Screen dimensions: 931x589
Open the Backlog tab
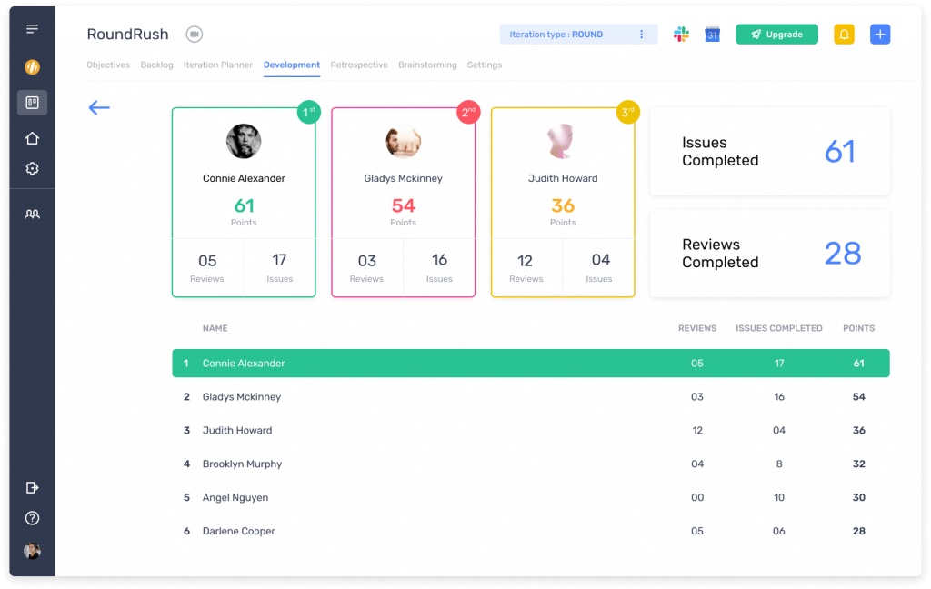click(156, 65)
